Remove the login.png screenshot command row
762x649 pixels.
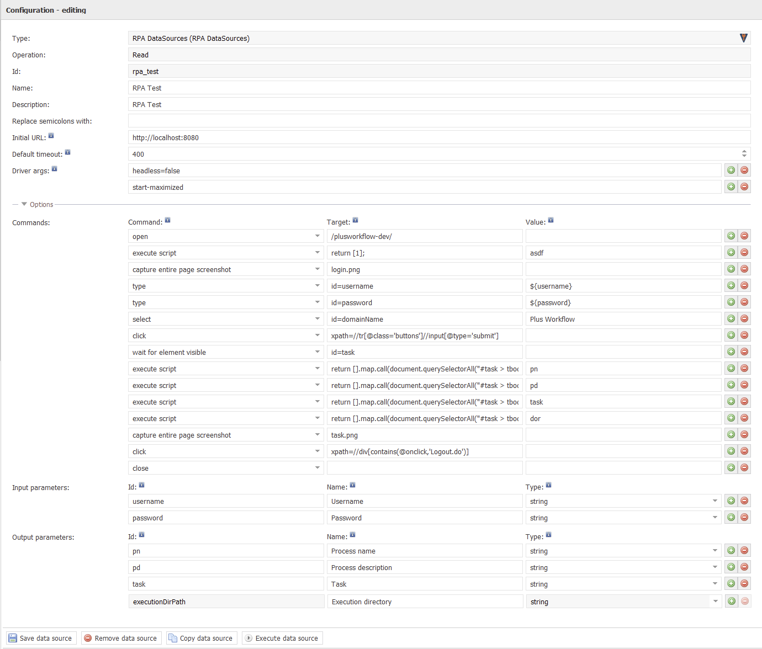(744, 269)
